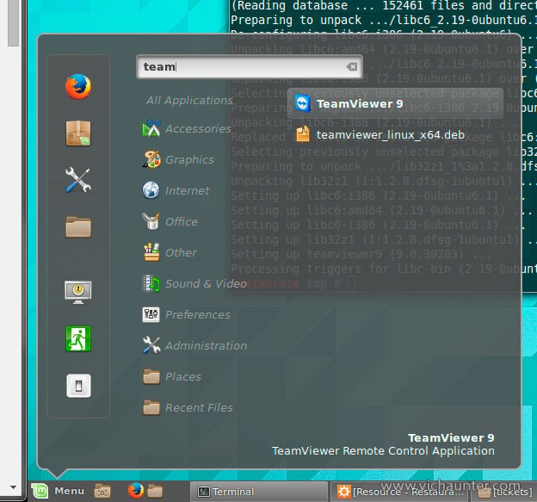Click the Administration tools icon

151,345
